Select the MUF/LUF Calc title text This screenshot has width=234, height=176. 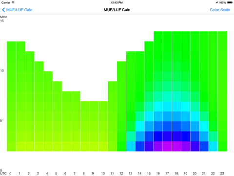117,10
